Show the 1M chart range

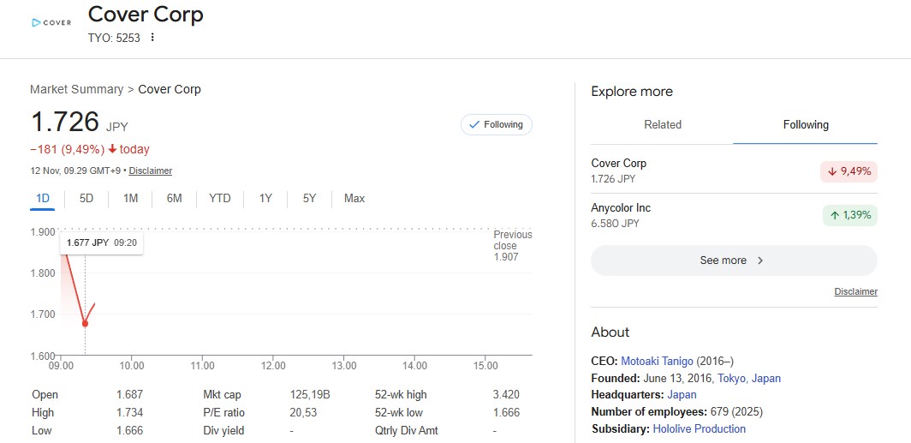pyautogui.click(x=130, y=199)
